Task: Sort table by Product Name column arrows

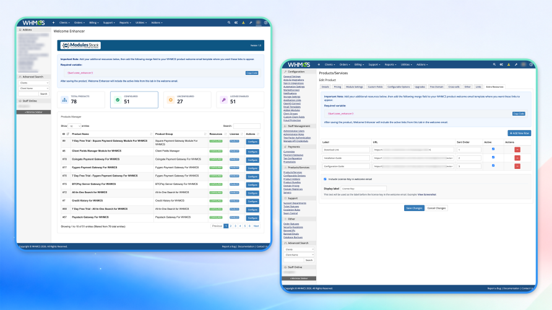Action: tap(151, 134)
